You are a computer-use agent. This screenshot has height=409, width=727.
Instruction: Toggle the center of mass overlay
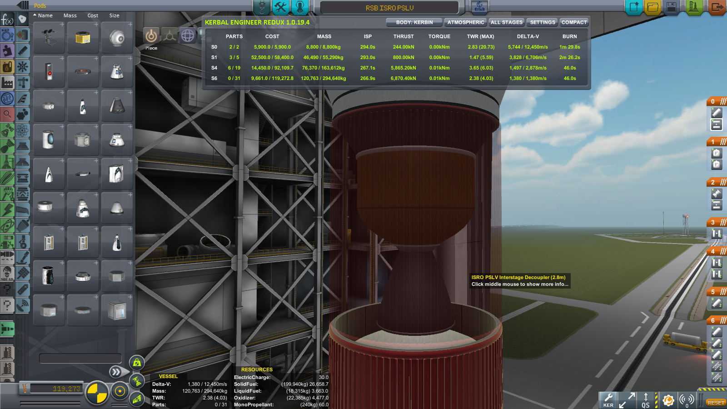tap(137, 363)
